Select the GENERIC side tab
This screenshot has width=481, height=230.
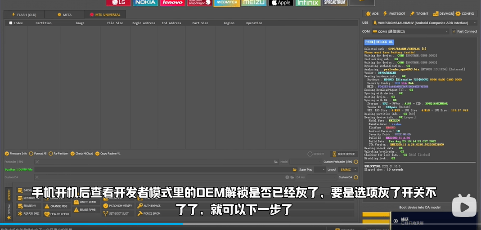coord(9,195)
